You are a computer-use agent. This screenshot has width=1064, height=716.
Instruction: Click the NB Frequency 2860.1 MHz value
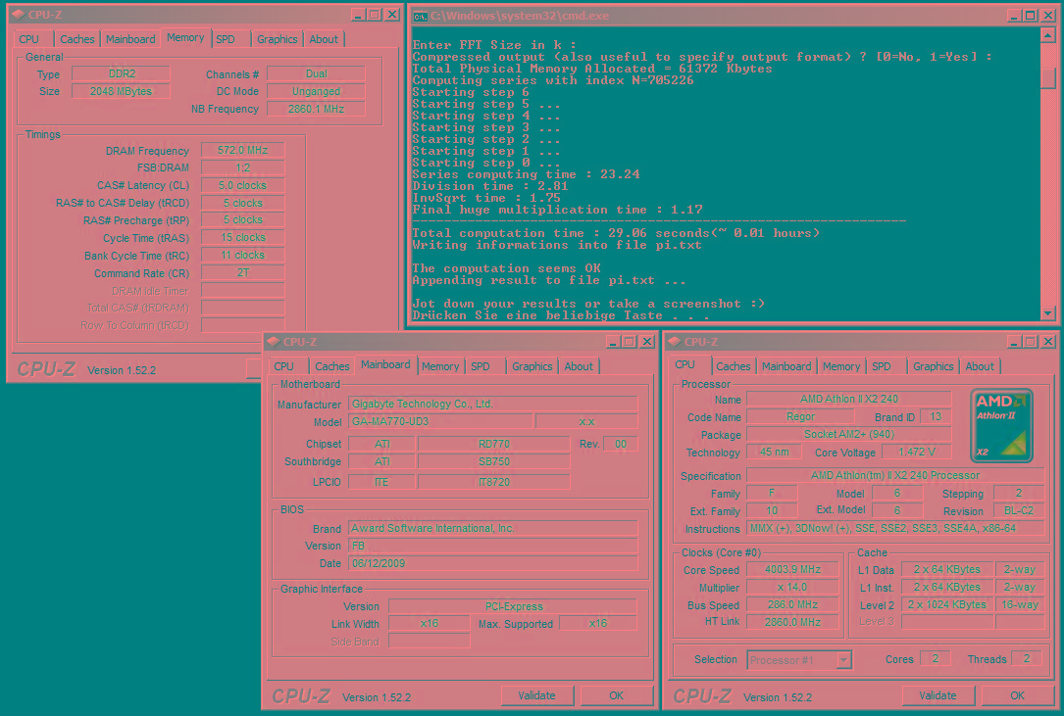[x=316, y=109]
